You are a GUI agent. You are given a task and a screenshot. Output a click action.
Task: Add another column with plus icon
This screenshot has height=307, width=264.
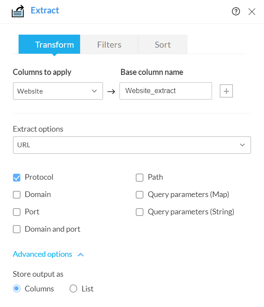226,91
